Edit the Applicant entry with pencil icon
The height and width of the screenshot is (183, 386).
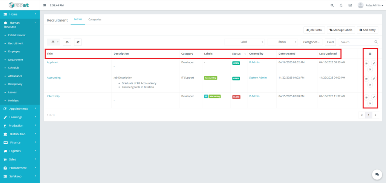pos(374,63)
